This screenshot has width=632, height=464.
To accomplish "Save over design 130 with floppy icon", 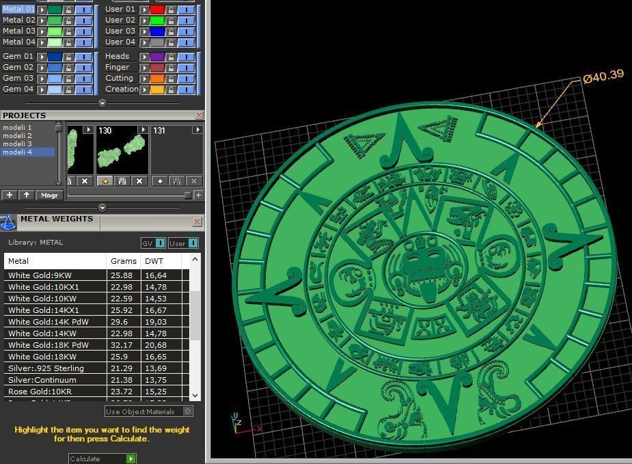I will tap(122, 181).
